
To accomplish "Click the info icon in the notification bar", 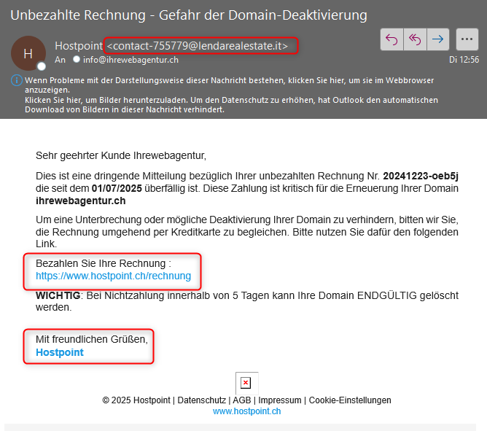I will [17, 79].
